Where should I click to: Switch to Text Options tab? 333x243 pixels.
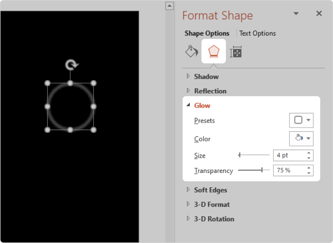click(x=257, y=33)
